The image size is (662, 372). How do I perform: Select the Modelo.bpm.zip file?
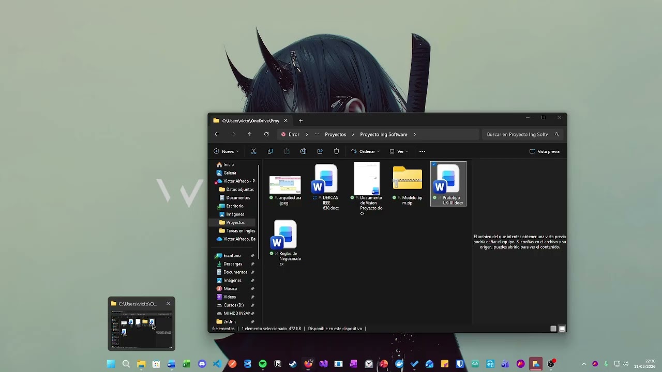click(408, 184)
